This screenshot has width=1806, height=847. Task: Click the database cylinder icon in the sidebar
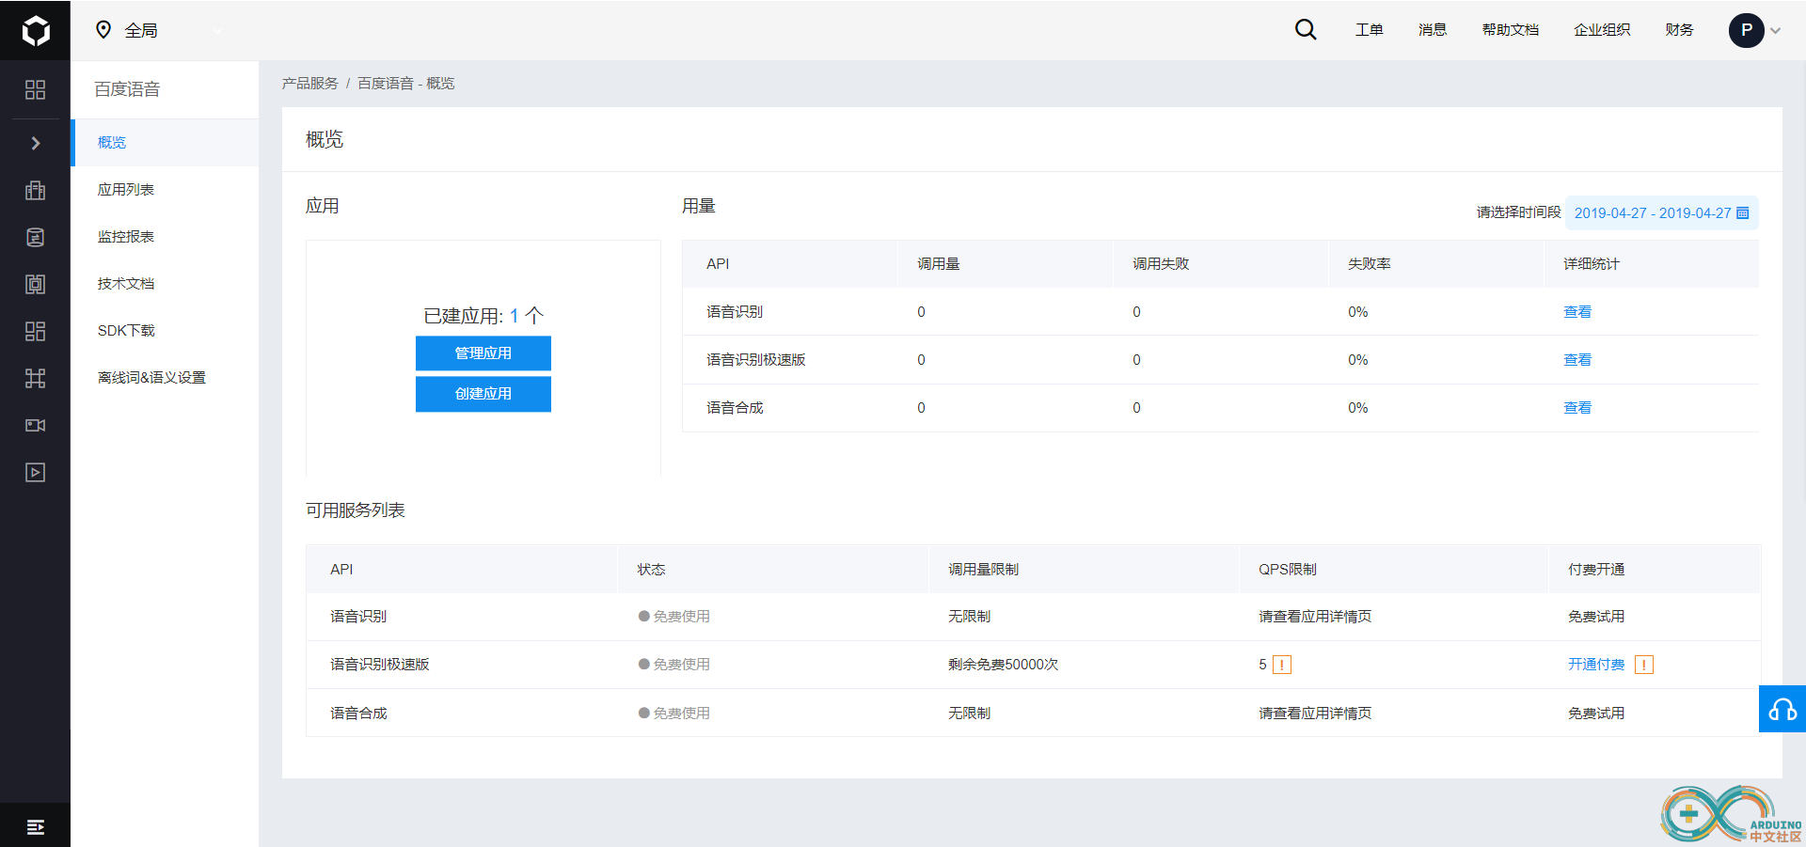click(35, 237)
